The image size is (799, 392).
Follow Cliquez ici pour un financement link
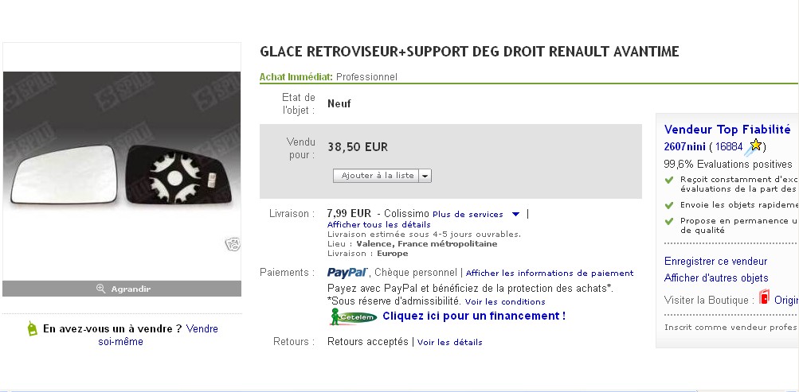point(474,316)
